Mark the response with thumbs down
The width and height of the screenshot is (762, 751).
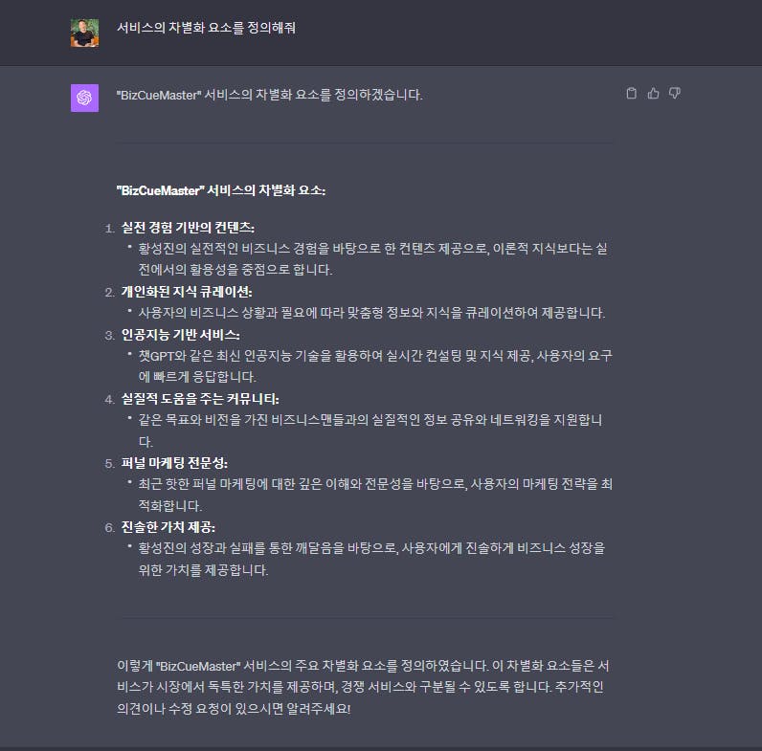(675, 93)
